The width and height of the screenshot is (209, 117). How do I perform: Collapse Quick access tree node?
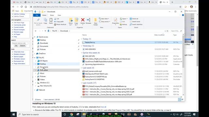tap(35, 37)
